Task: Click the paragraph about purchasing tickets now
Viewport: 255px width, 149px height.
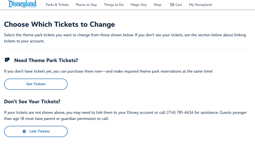Action: [x=108, y=71]
